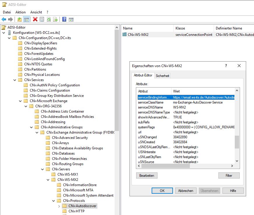Viewport: 254px width, 215px height.
Task: Click the folder icon of CN=WS-MX1
Action: (53, 174)
